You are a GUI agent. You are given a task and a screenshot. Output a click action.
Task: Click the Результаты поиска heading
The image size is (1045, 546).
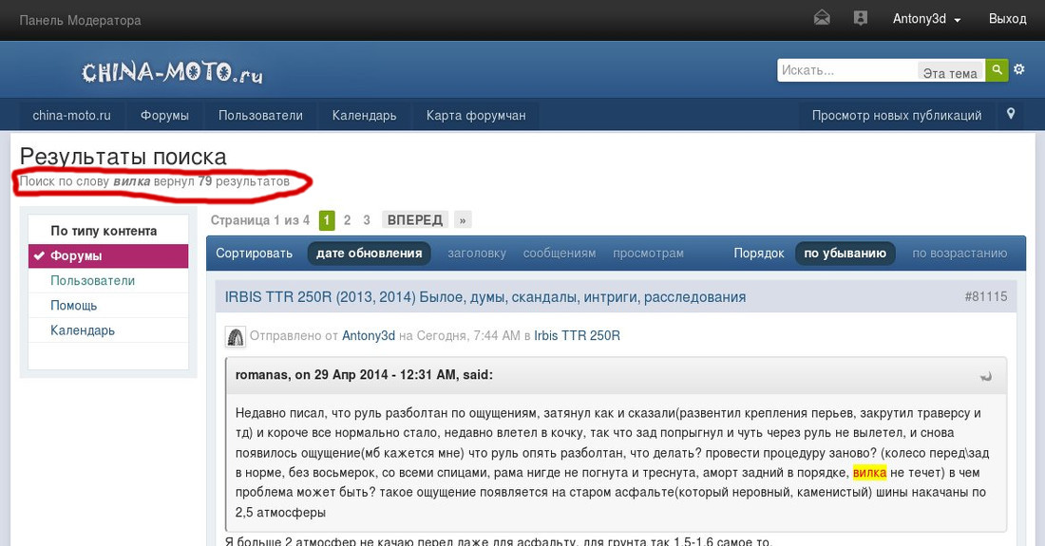(x=123, y=157)
